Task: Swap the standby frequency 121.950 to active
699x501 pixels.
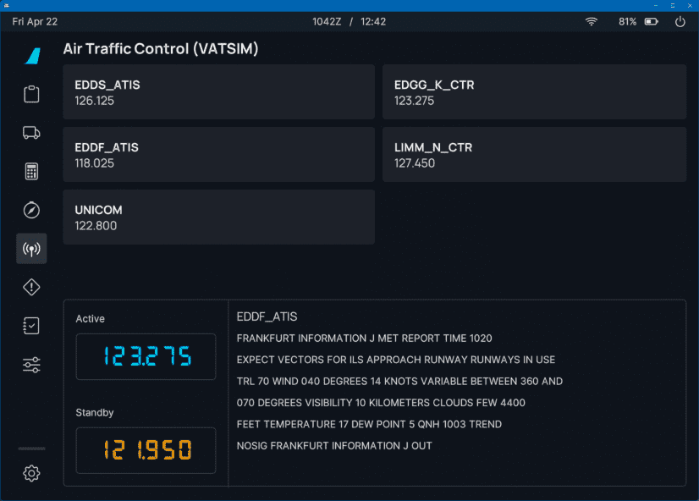Action: click(x=145, y=450)
